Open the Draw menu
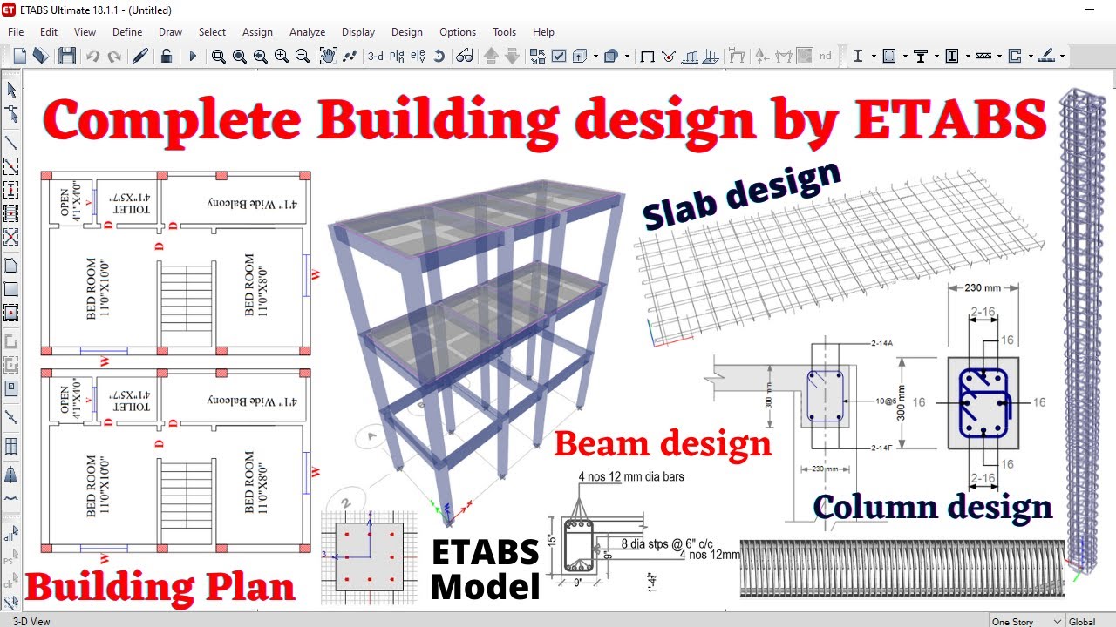The width and height of the screenshot is (1116, 627). click(171, 32)
